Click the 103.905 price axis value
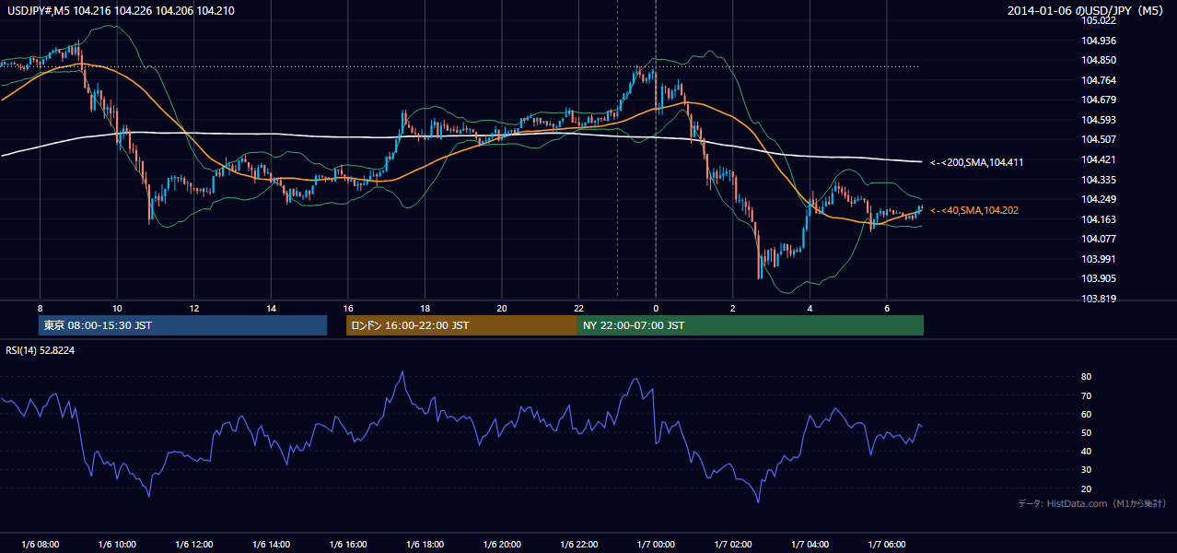Image resolution: width=1177 pixels, height=553 pixels. click(x=1099, y=278)
